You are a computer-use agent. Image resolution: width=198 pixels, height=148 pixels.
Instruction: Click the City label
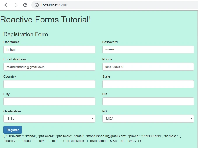pyautogui.click(x=7, y=94)
